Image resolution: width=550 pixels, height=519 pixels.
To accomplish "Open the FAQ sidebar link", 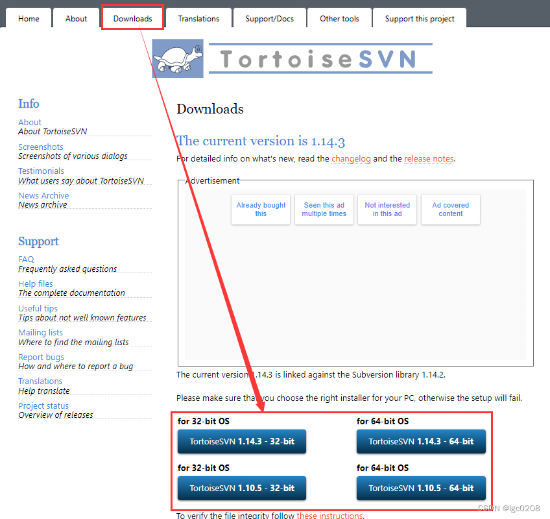I will [26, 259].
